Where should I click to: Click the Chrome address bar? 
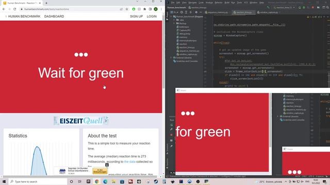[x=72, y=9]
